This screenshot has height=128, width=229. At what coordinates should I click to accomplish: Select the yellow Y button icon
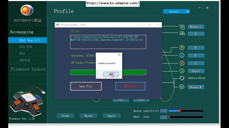(182, 48)
